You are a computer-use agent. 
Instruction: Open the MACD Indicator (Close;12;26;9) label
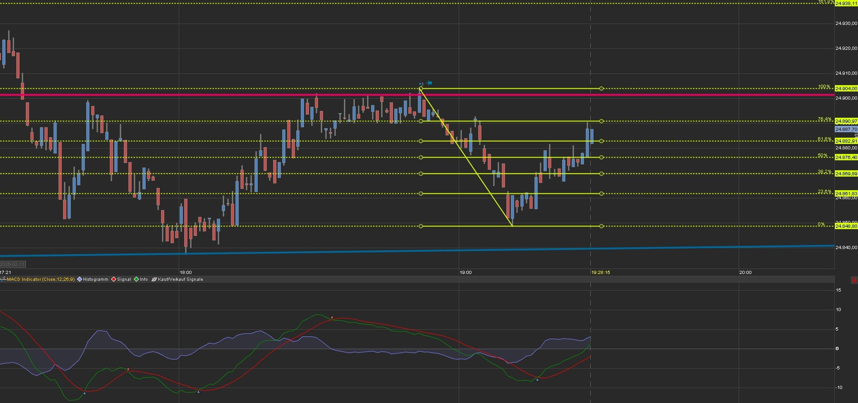(41, 279)
